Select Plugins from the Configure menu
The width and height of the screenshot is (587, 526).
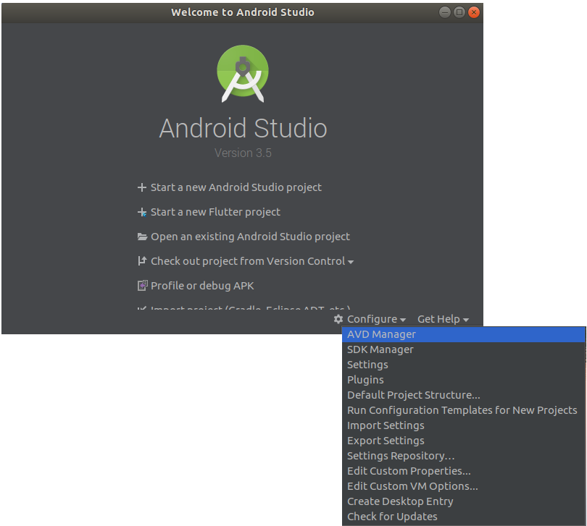(365, 379)
